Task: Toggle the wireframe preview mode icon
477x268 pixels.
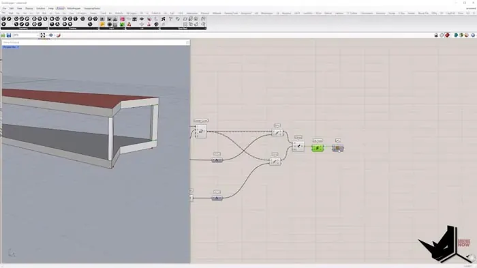Action: tap(442, 35)
